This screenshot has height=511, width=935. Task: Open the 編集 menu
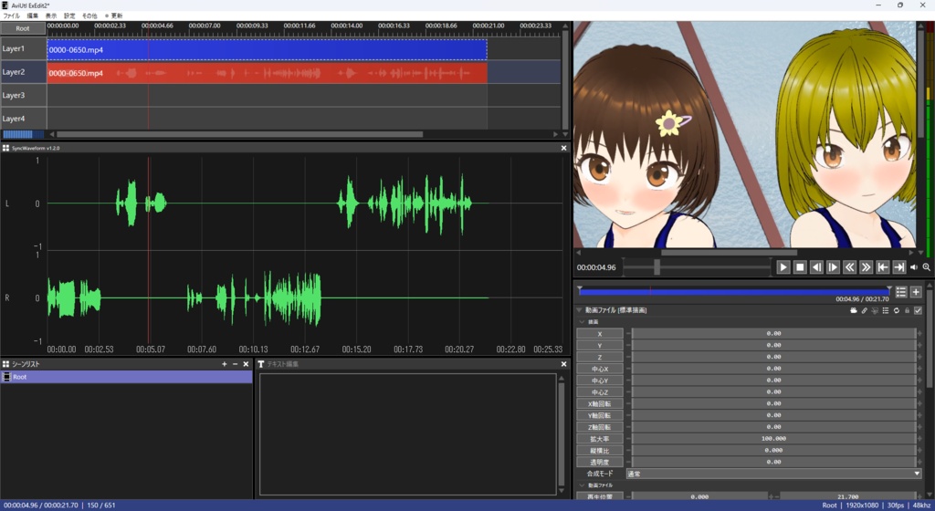(32, 16)
